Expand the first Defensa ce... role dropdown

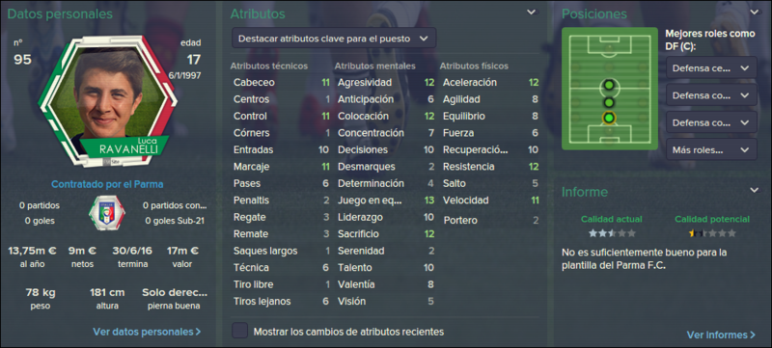click(x=711, y=67)
